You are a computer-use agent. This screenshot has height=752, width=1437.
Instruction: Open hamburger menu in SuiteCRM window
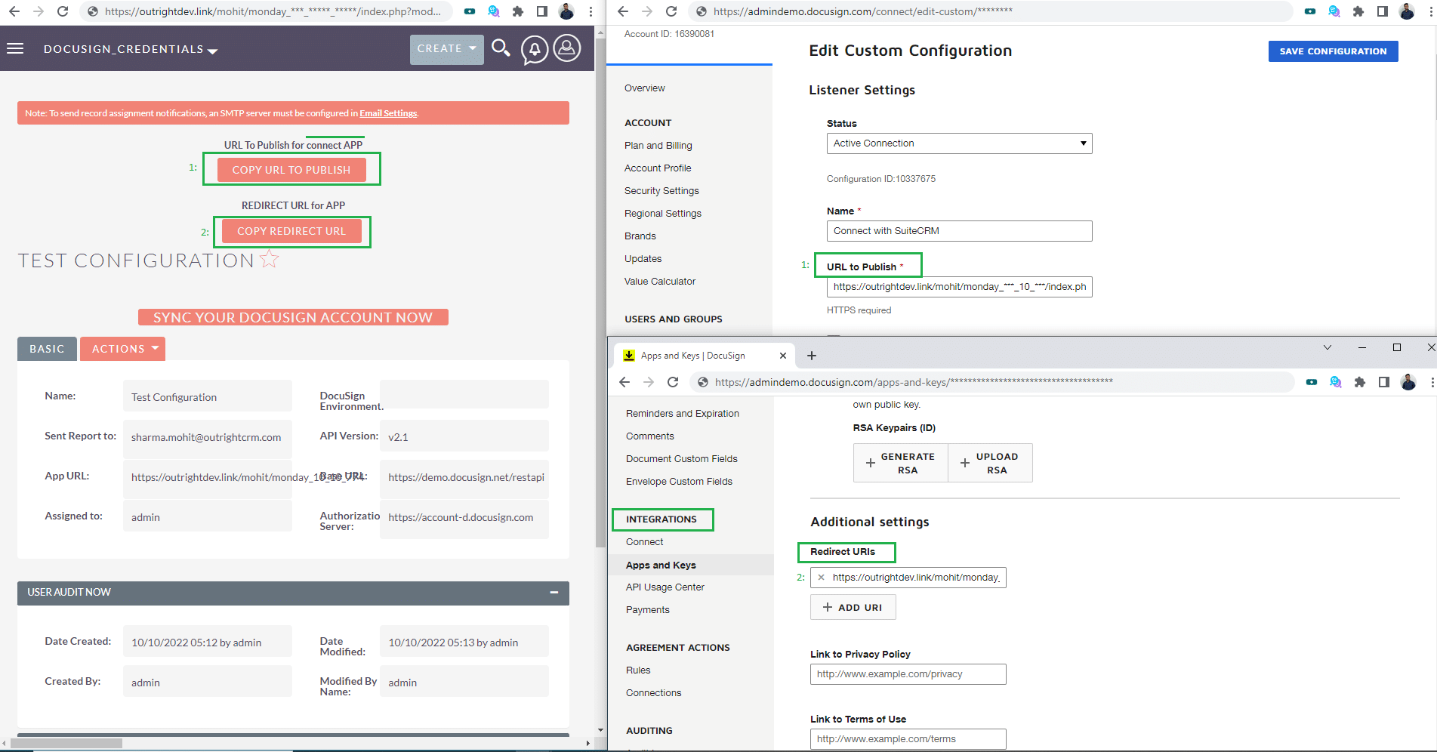(15, 48)
